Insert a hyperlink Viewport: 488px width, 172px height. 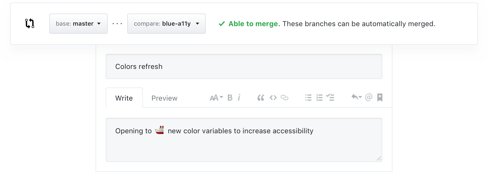tap(285, 98)
